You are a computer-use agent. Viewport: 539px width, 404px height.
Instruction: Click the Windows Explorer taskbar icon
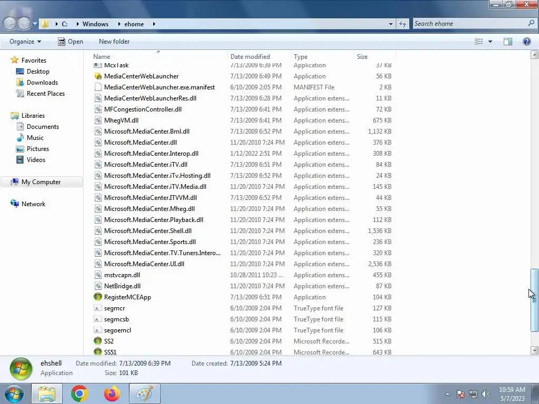[x=47, y=393]
